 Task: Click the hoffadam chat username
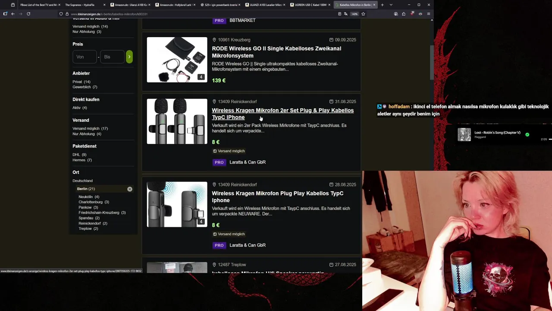[x=399, y=107]
